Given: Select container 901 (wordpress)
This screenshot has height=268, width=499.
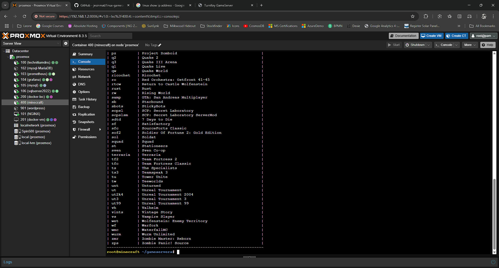Looking at the screenshot, I should point(32,108).
